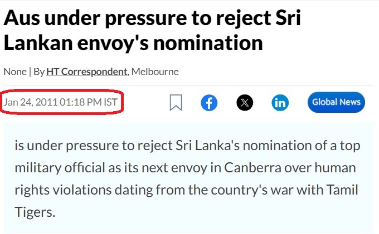Image resolution: width=379 pixels, height=234 pixels.
Task: Click the word 'Tamil' in the summary
Action: [x=342, y=190]
